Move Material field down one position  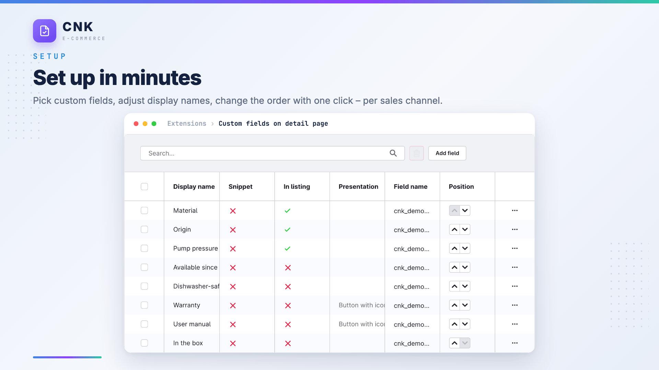click(465, 210)
